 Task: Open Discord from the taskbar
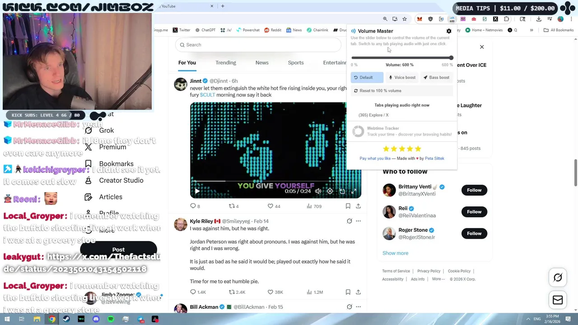coord(96,319)
